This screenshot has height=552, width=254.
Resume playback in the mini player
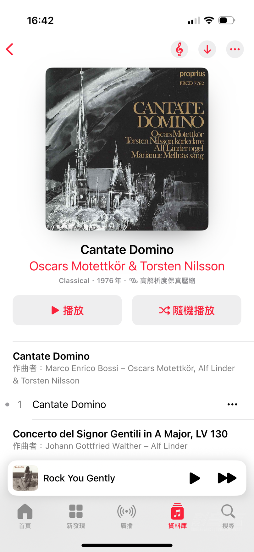[195, 478]
